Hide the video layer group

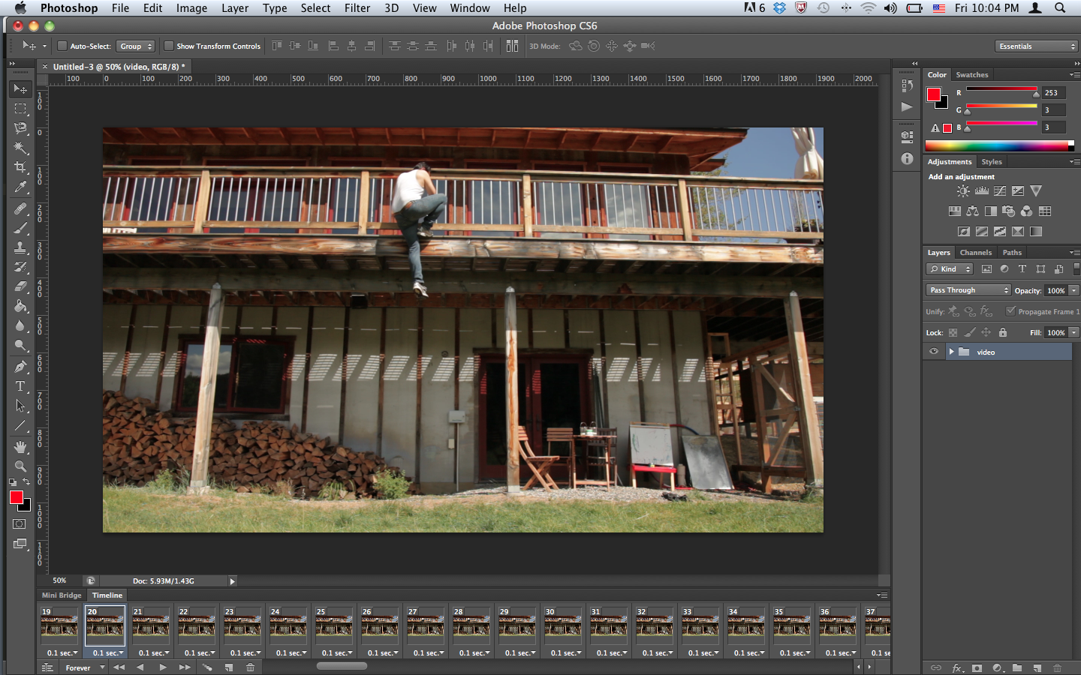point(934,352)
